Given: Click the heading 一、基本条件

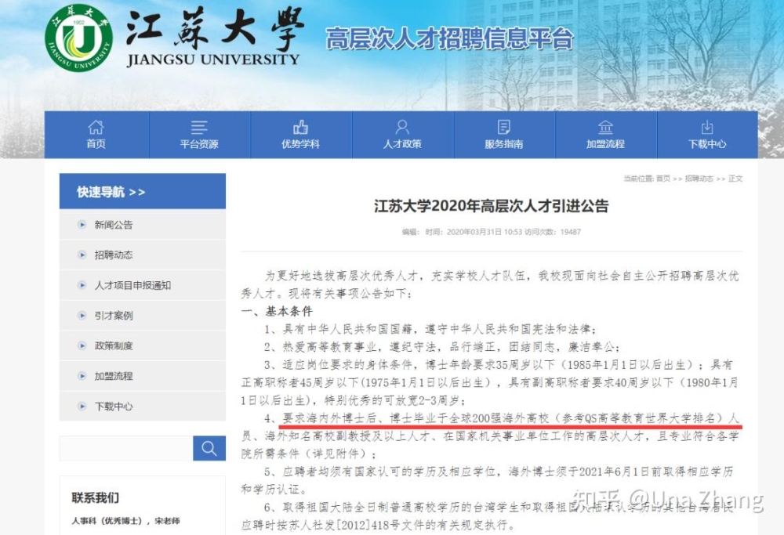Looking at the screenshot, I should [x=277, y=311].
